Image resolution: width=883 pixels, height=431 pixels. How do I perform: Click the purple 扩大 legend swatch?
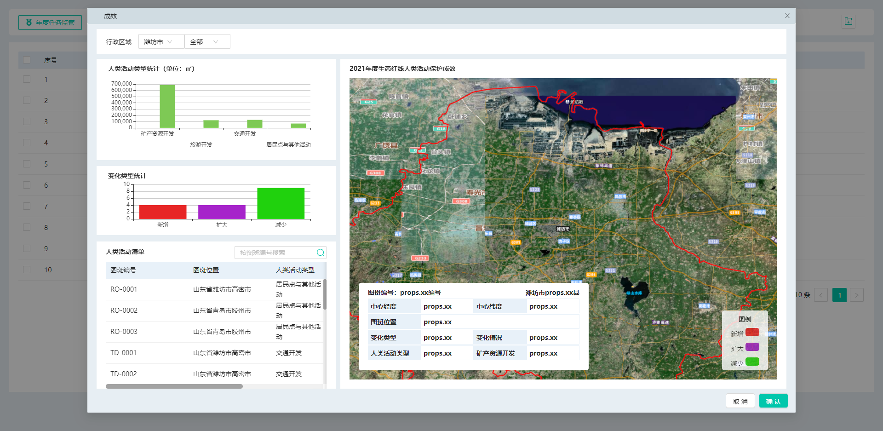coord(752,347)
